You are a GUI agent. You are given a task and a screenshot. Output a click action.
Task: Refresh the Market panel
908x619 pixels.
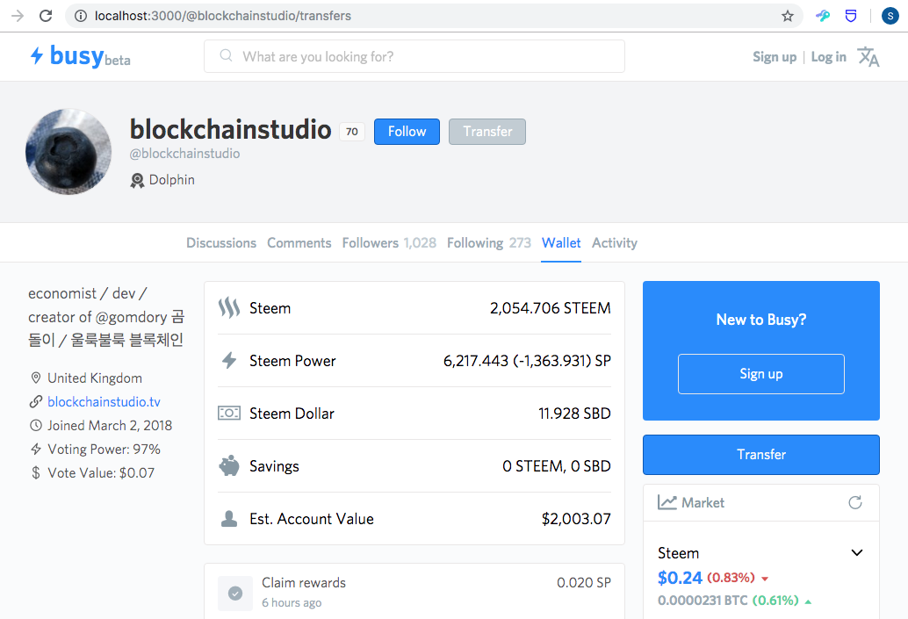[x=854, y=502]
